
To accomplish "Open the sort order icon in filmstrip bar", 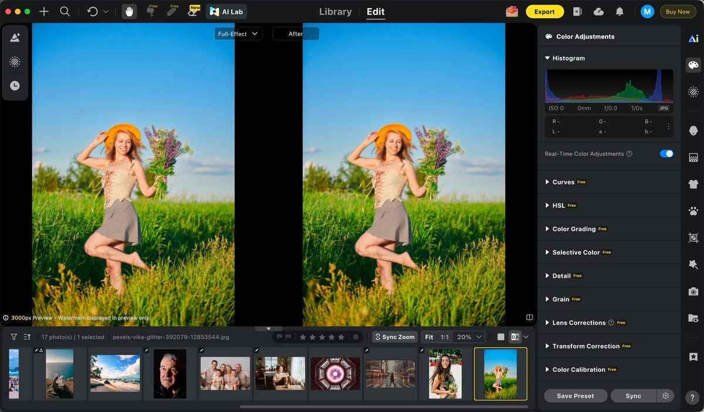I will click(x=27, y=337).
